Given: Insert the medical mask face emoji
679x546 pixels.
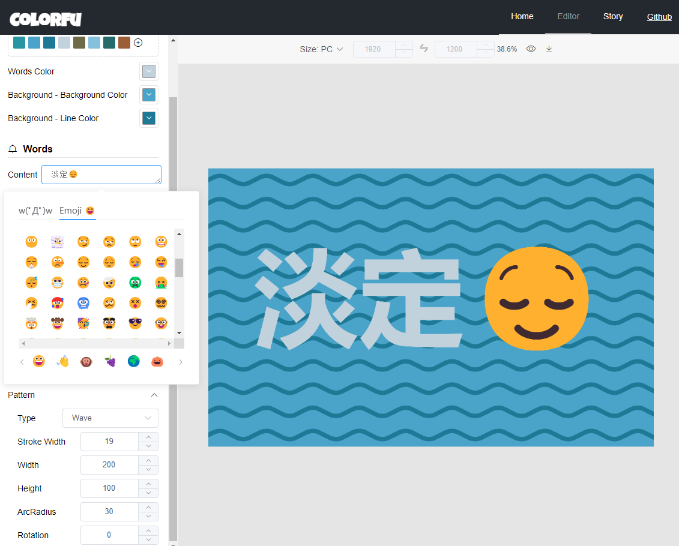Looking at the screenshot, I should pos(57,283).
